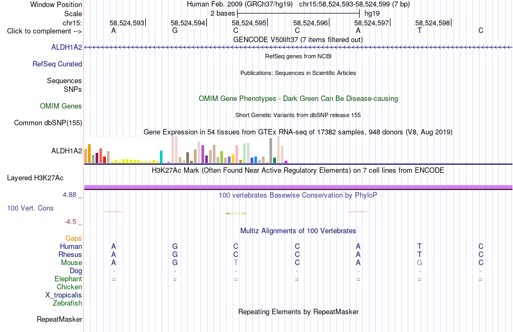Click the base T in the sequence row
Image resolution: width=513 pixels, height=332 pixels.
pos(420,31)
